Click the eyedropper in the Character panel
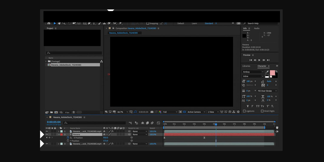324x162 pixels. [x=267, y=72]
